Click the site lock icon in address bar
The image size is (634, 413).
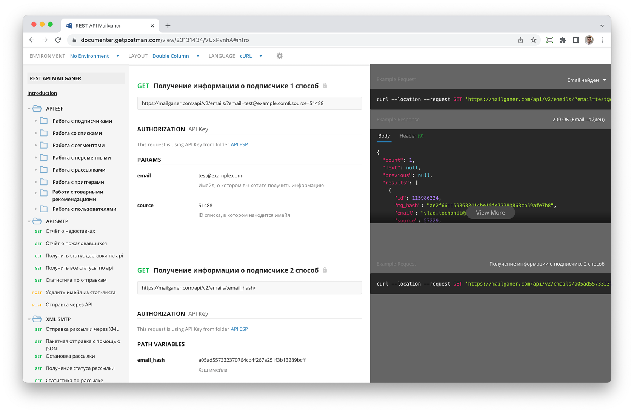[x=74, y=40]
